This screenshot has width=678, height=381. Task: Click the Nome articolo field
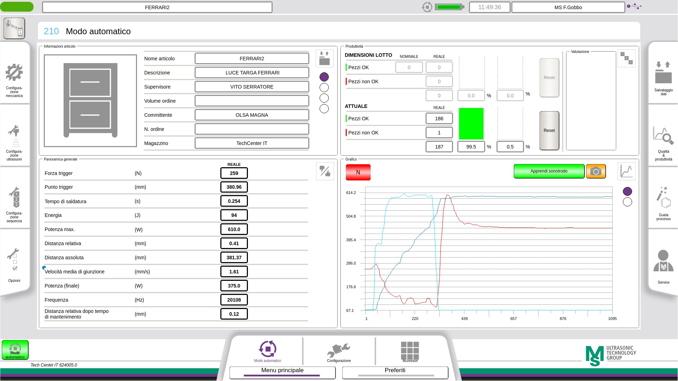pyautogui.click(x=252, y=59)
